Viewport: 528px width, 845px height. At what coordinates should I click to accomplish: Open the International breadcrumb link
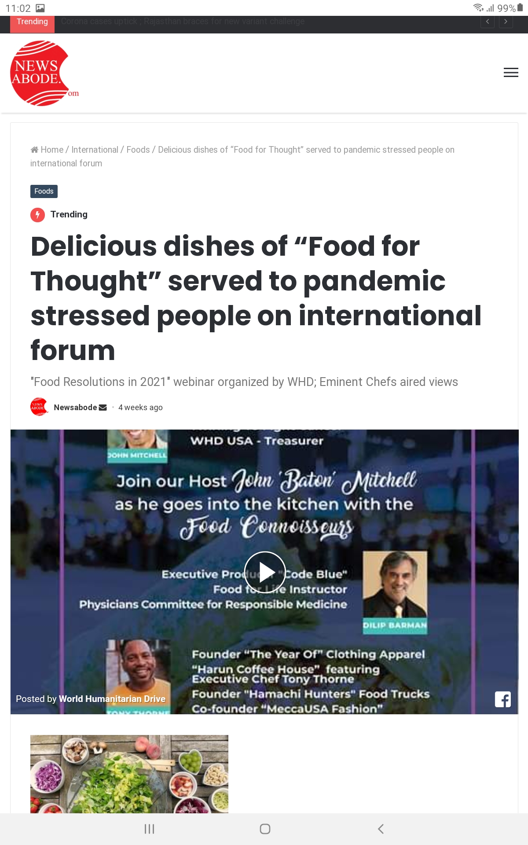[x=95, y=150]
